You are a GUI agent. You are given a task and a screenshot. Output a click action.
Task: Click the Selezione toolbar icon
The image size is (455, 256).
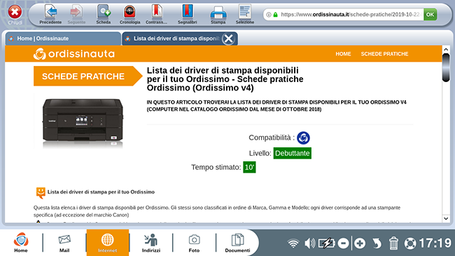244,14
